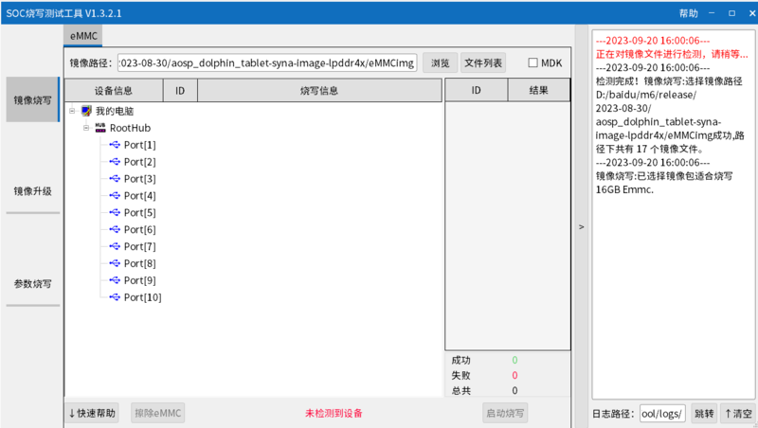758x428 pixels.
Task: Open the 镜像烧写 side tab
Action: point(32,100)
